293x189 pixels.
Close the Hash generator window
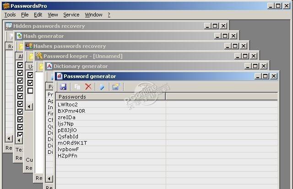[x=233, y=36]
